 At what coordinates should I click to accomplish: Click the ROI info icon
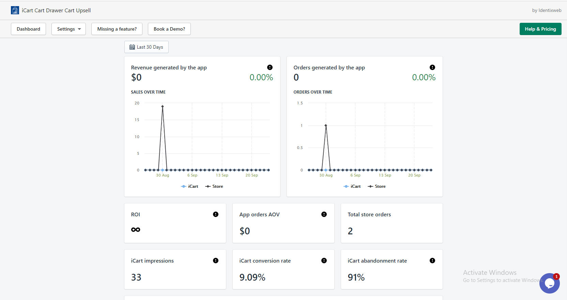click(x=216, y=214)
